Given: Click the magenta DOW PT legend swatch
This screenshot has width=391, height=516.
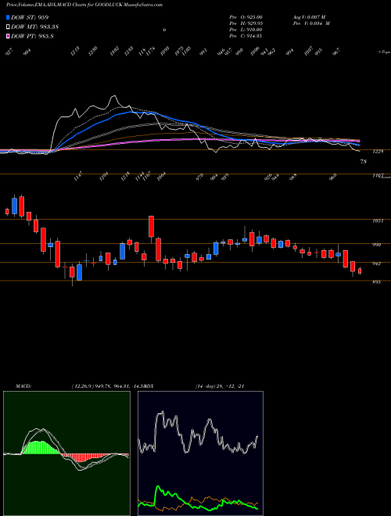Looking at the screenshot, I should (8, 36).
